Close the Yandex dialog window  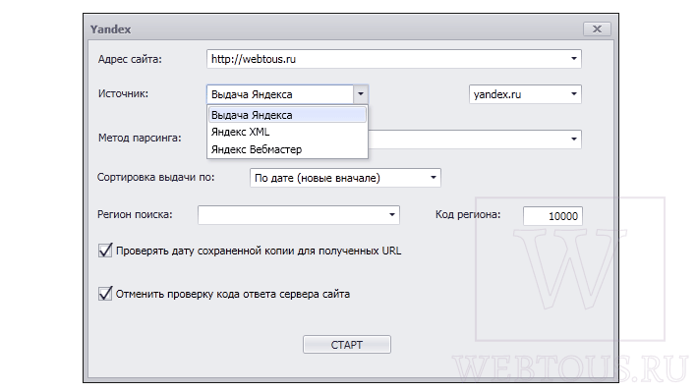coord(597,28)
